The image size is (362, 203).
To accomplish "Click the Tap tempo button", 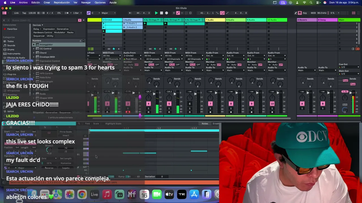I will 24,13.
